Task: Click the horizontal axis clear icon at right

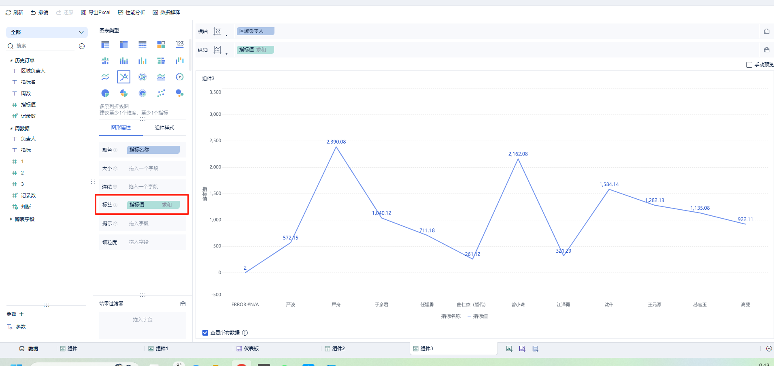Action: pyautogui.click(x=766, y=31)
